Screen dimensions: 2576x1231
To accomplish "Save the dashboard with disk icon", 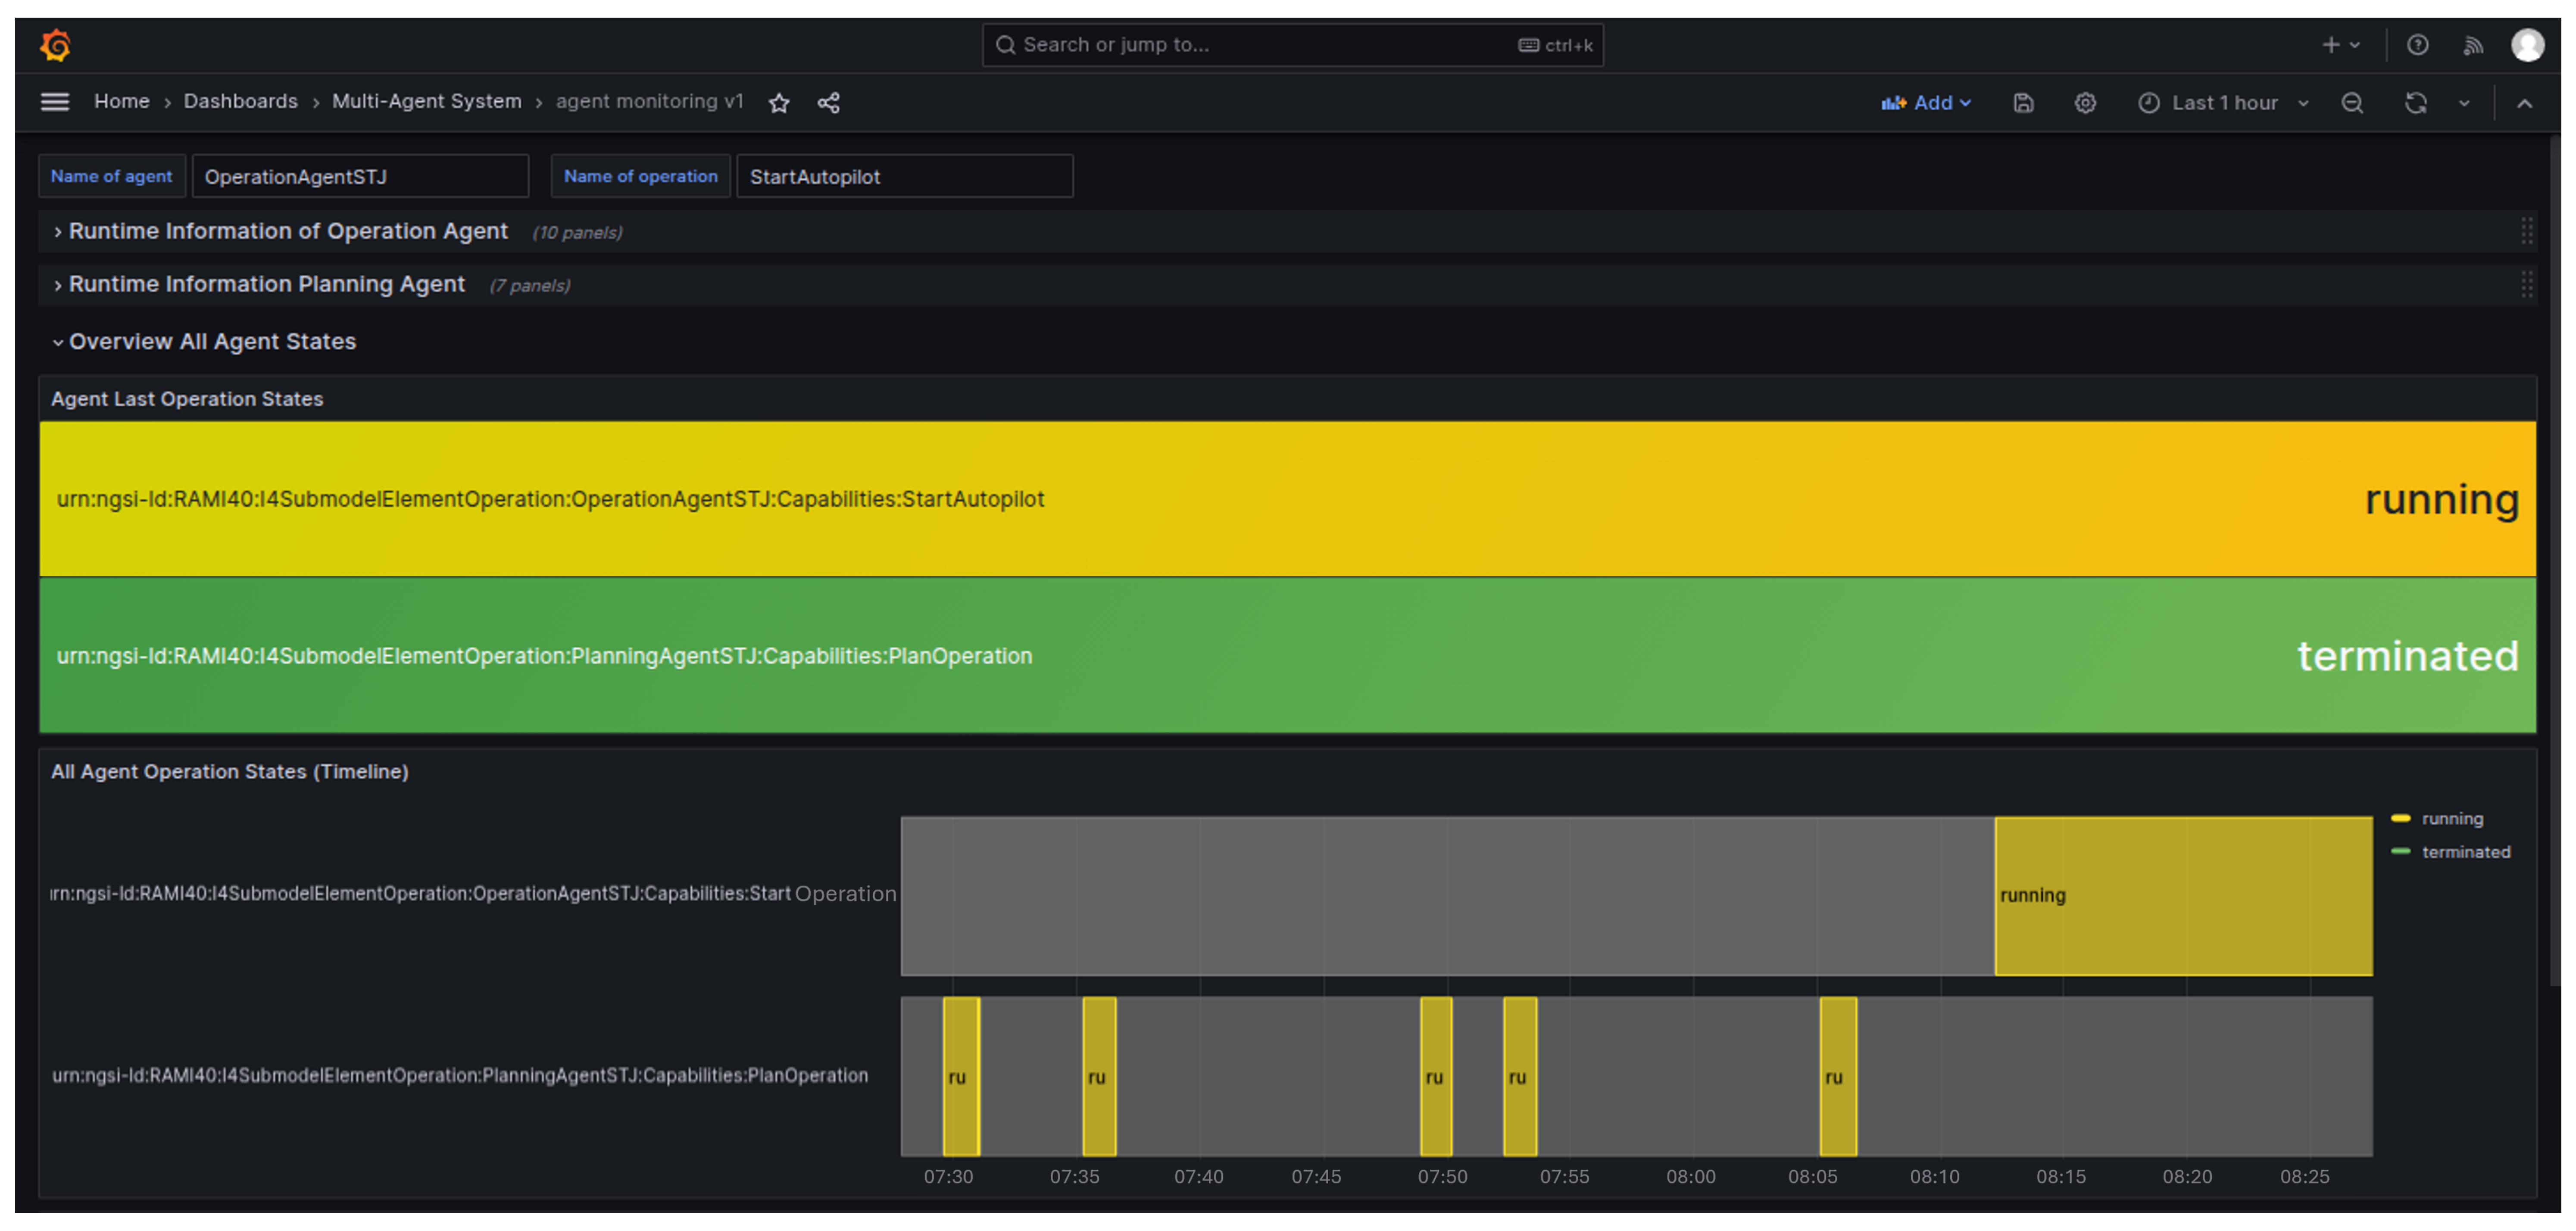I will click(2023, 103).
